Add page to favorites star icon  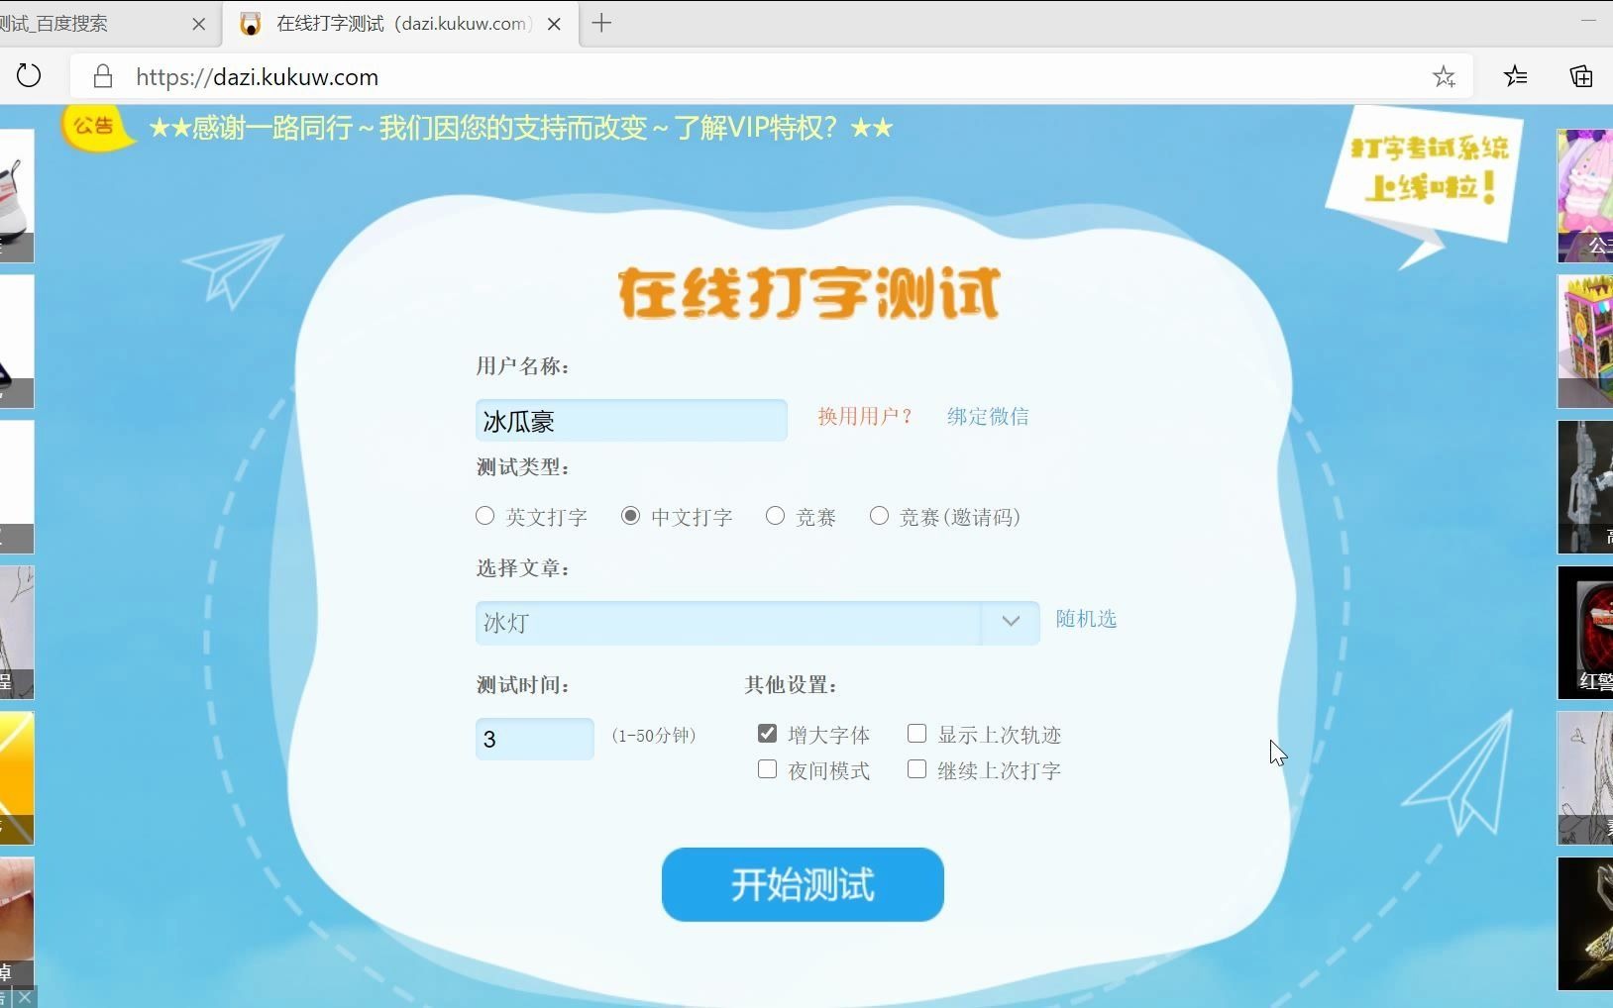click(x=1444, y=76)
